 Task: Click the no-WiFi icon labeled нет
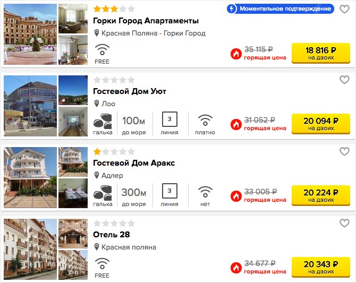pyautogui.click(x=205, y=192)
